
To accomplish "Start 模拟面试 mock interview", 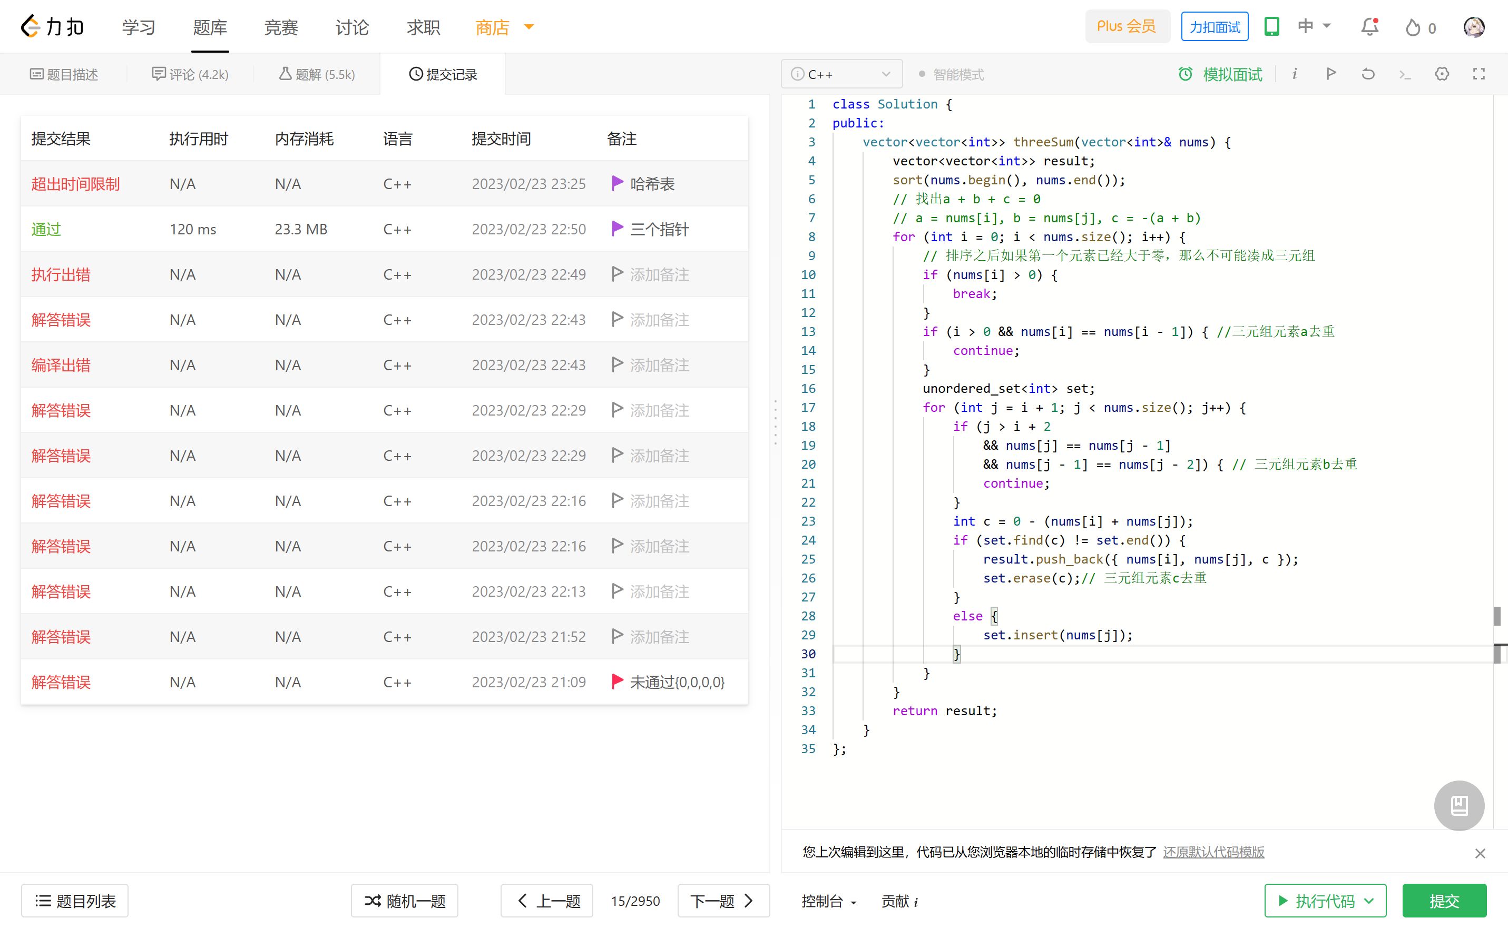I will coord(1220,74).
